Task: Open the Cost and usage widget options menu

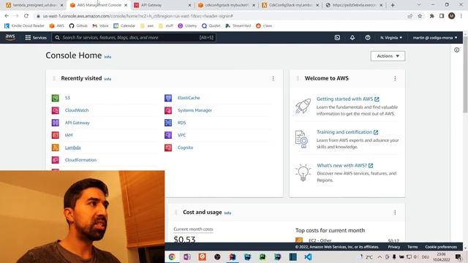Action: coord(395,213)
